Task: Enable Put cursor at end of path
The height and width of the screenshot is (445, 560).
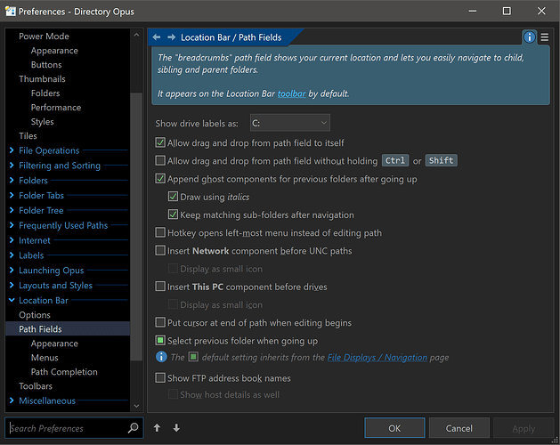Action: click(160, 322)
